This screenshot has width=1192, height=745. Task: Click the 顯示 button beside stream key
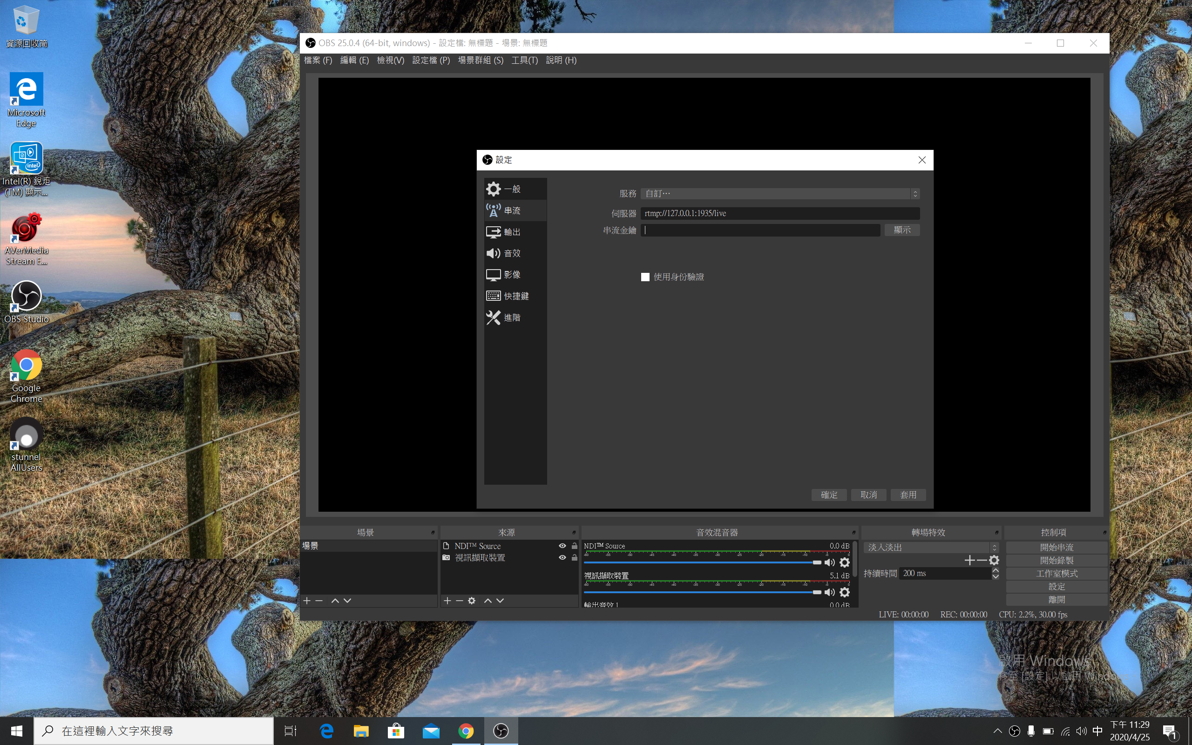901,230
